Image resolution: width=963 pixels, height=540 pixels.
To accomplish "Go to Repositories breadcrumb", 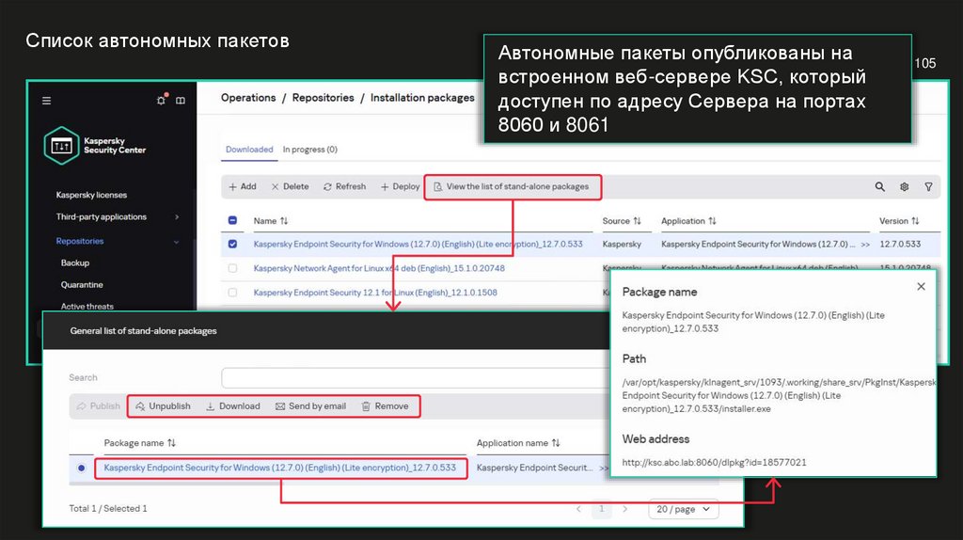I will click(324, 98).
